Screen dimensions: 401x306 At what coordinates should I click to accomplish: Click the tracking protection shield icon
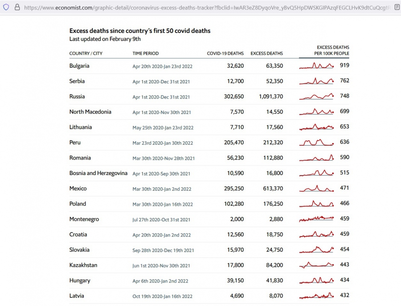click(6, 8)
